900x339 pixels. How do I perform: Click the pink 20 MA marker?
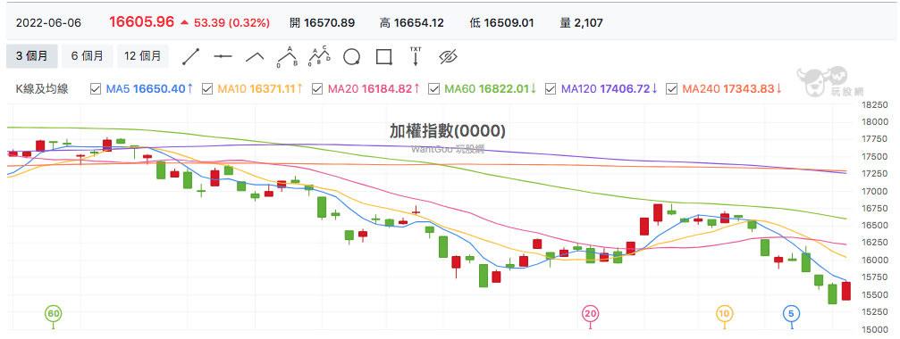pos(590,313)
